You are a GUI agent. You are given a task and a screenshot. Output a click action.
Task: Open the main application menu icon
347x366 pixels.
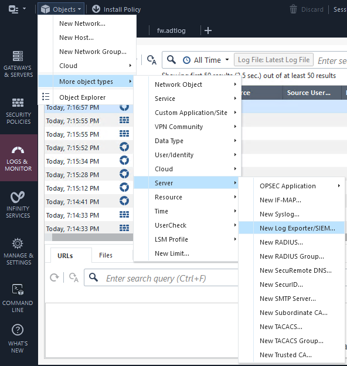tap(17, 9)
